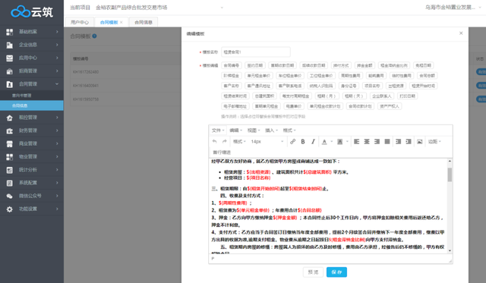The width and height of the screenshot is (486, 283).
Task: Close the 合同模板 tab
Action: pos(121,22)
